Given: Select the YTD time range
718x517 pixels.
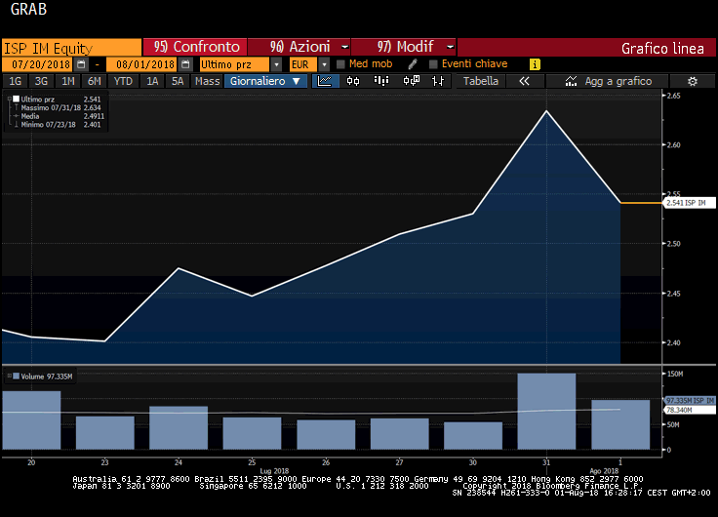Looking at the screenshot, I should tap(123, 81).
